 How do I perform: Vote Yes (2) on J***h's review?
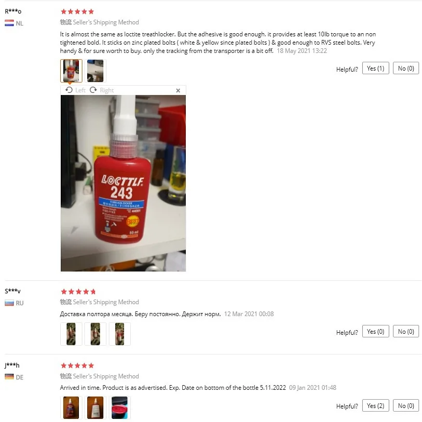tap(375, 405)
